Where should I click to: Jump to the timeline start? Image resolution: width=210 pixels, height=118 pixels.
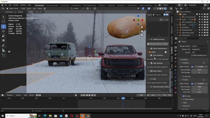coord(82,95)
